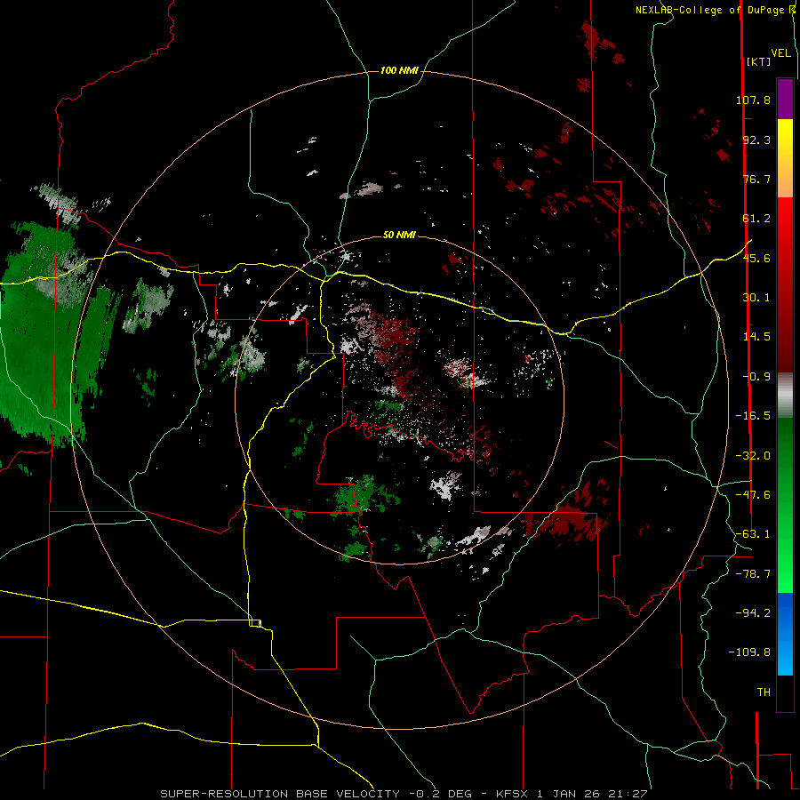Click the 100 NMI range ring label
Viewport: 800px width, 800px height.
click(x=399, y=70)
